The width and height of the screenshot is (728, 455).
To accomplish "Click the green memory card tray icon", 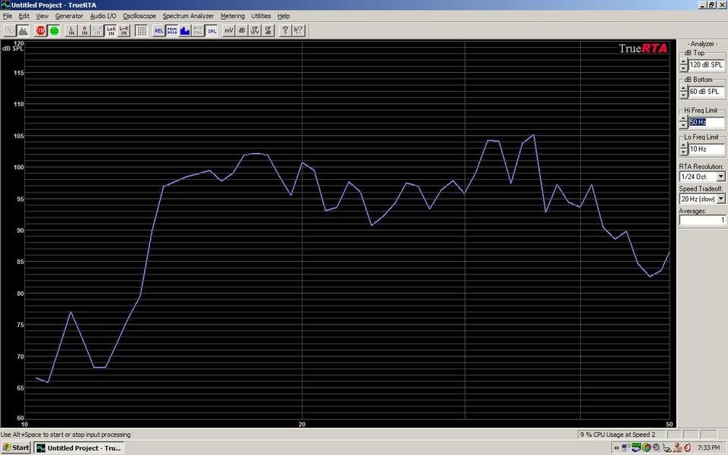I will 635,447.
